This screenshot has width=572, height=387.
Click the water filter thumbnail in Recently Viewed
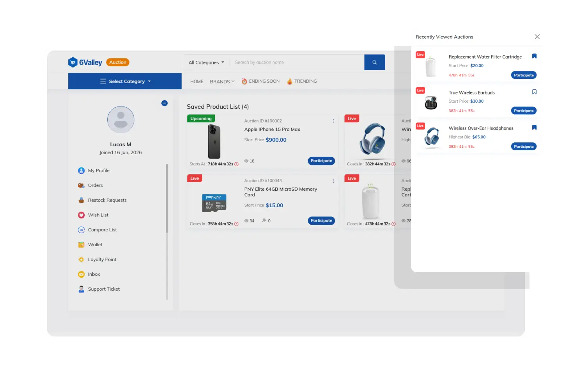431,66
